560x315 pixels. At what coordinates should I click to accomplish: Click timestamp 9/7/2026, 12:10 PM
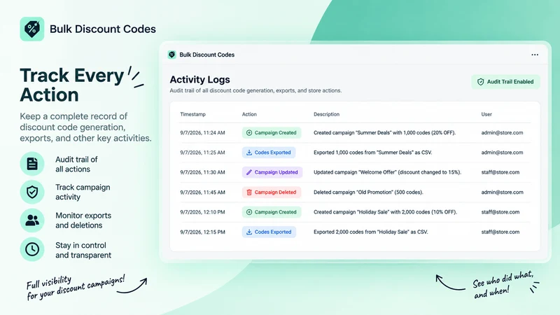point(202,212)
